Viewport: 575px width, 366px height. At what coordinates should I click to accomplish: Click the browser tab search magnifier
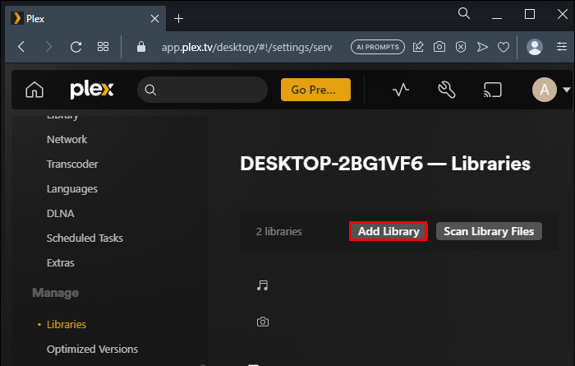(x=464, y=13)
